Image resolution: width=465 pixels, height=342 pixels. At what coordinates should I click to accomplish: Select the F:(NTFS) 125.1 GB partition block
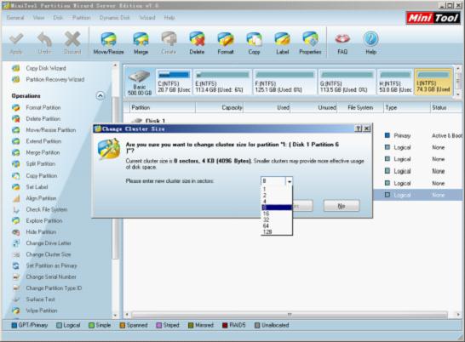pyautogui.click(x=285, y=82)
